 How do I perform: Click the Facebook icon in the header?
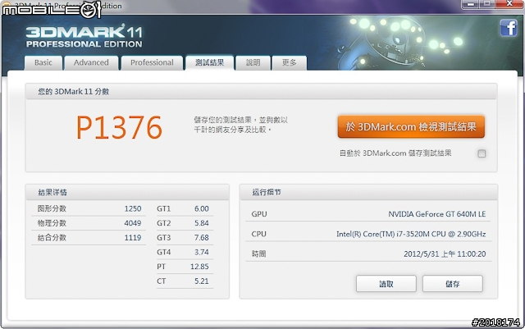pos(508,27)
